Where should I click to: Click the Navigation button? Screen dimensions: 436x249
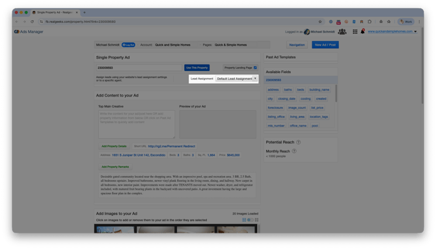point(297,45)
